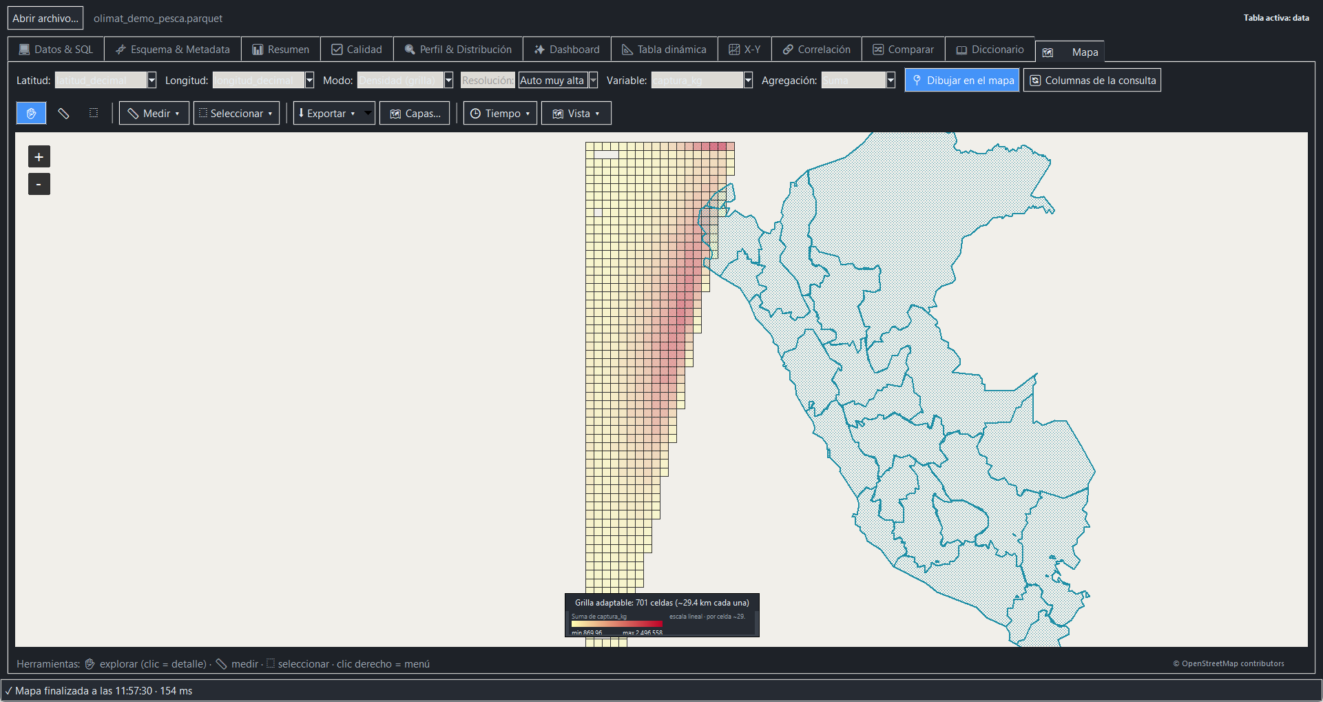Zoom out with the minus button

tap(39, 185)
